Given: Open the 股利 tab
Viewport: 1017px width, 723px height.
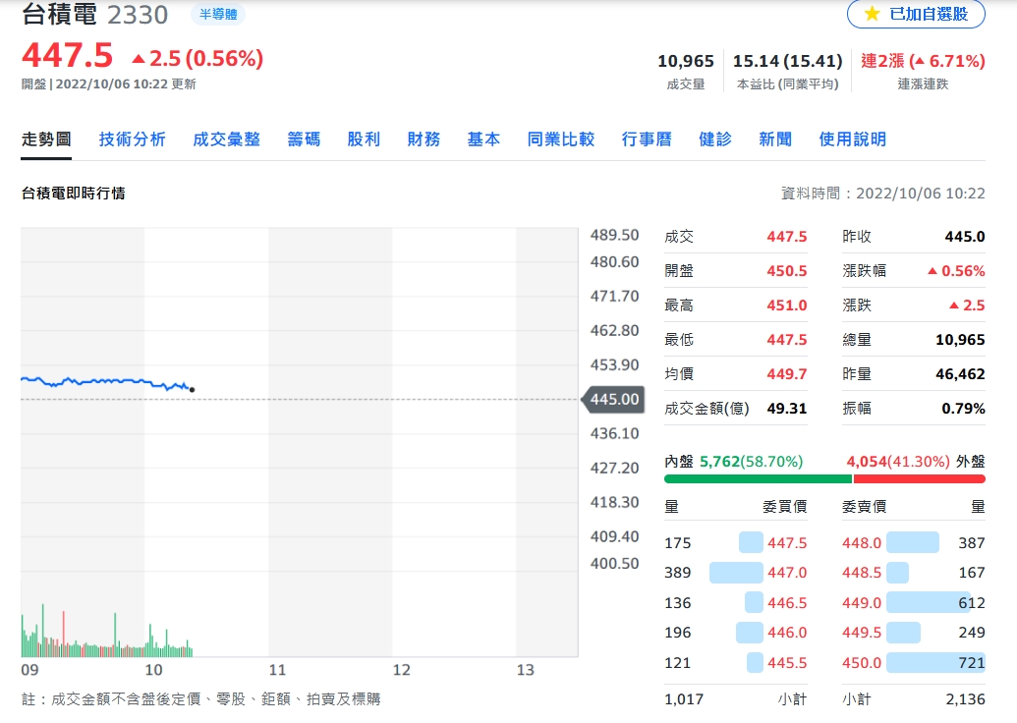Looking at the screenshot, I should click(x=364, y=139).
